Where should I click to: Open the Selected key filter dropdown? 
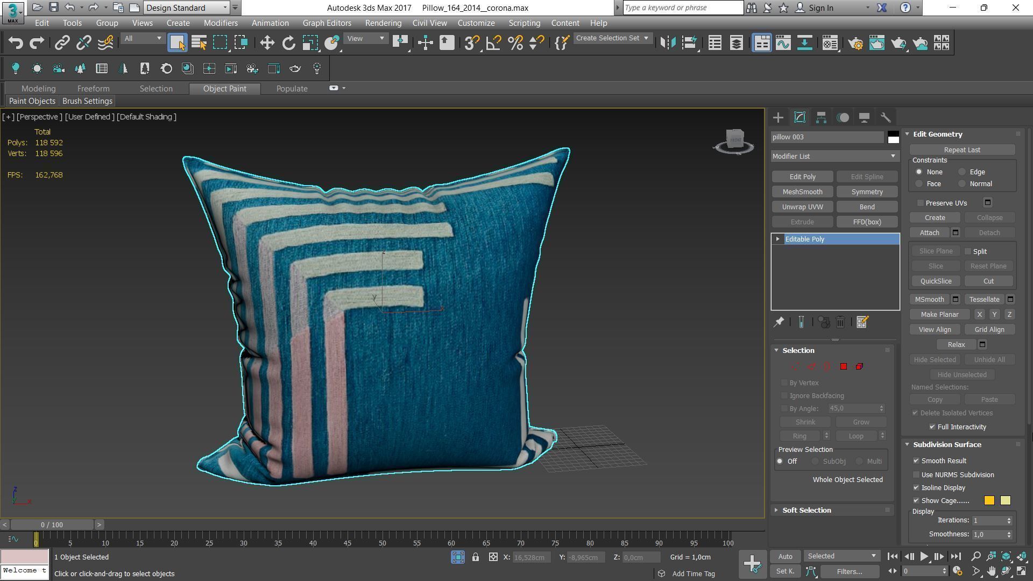841,556
